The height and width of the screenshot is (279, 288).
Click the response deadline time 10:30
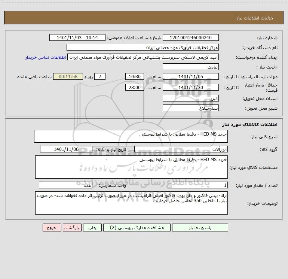click(x=134, y=77)
